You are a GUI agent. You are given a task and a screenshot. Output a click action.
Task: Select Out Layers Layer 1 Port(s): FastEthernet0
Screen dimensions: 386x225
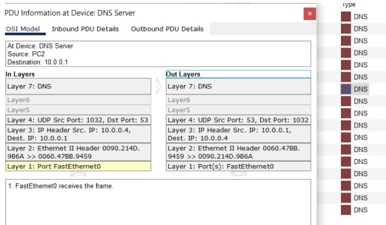(238, 166)
